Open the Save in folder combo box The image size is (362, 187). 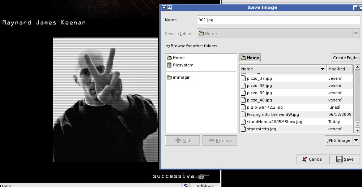[278, 34]
